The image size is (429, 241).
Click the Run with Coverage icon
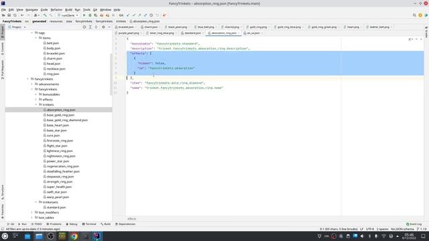95,15
